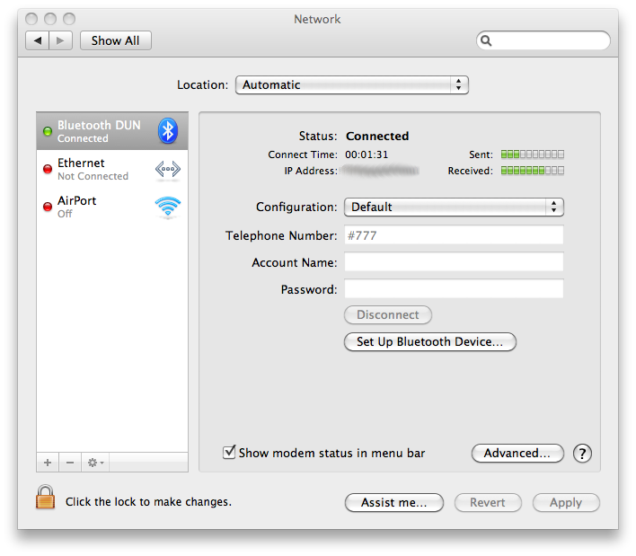636x556 pixels.
Task: Select Ethernet in the service list
Action: click(112, 169)
